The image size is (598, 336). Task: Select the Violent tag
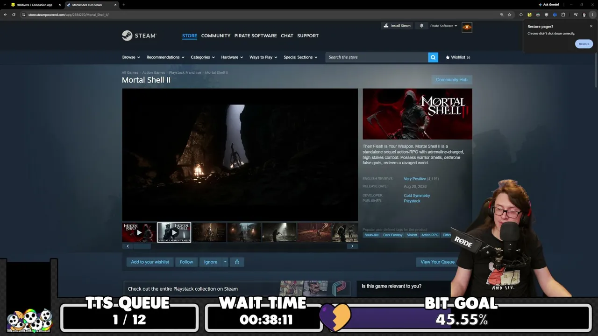tap(412, 235)
